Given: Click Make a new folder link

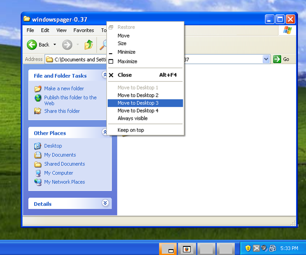Looking at the screenshot, I should [x=64, y=88].
